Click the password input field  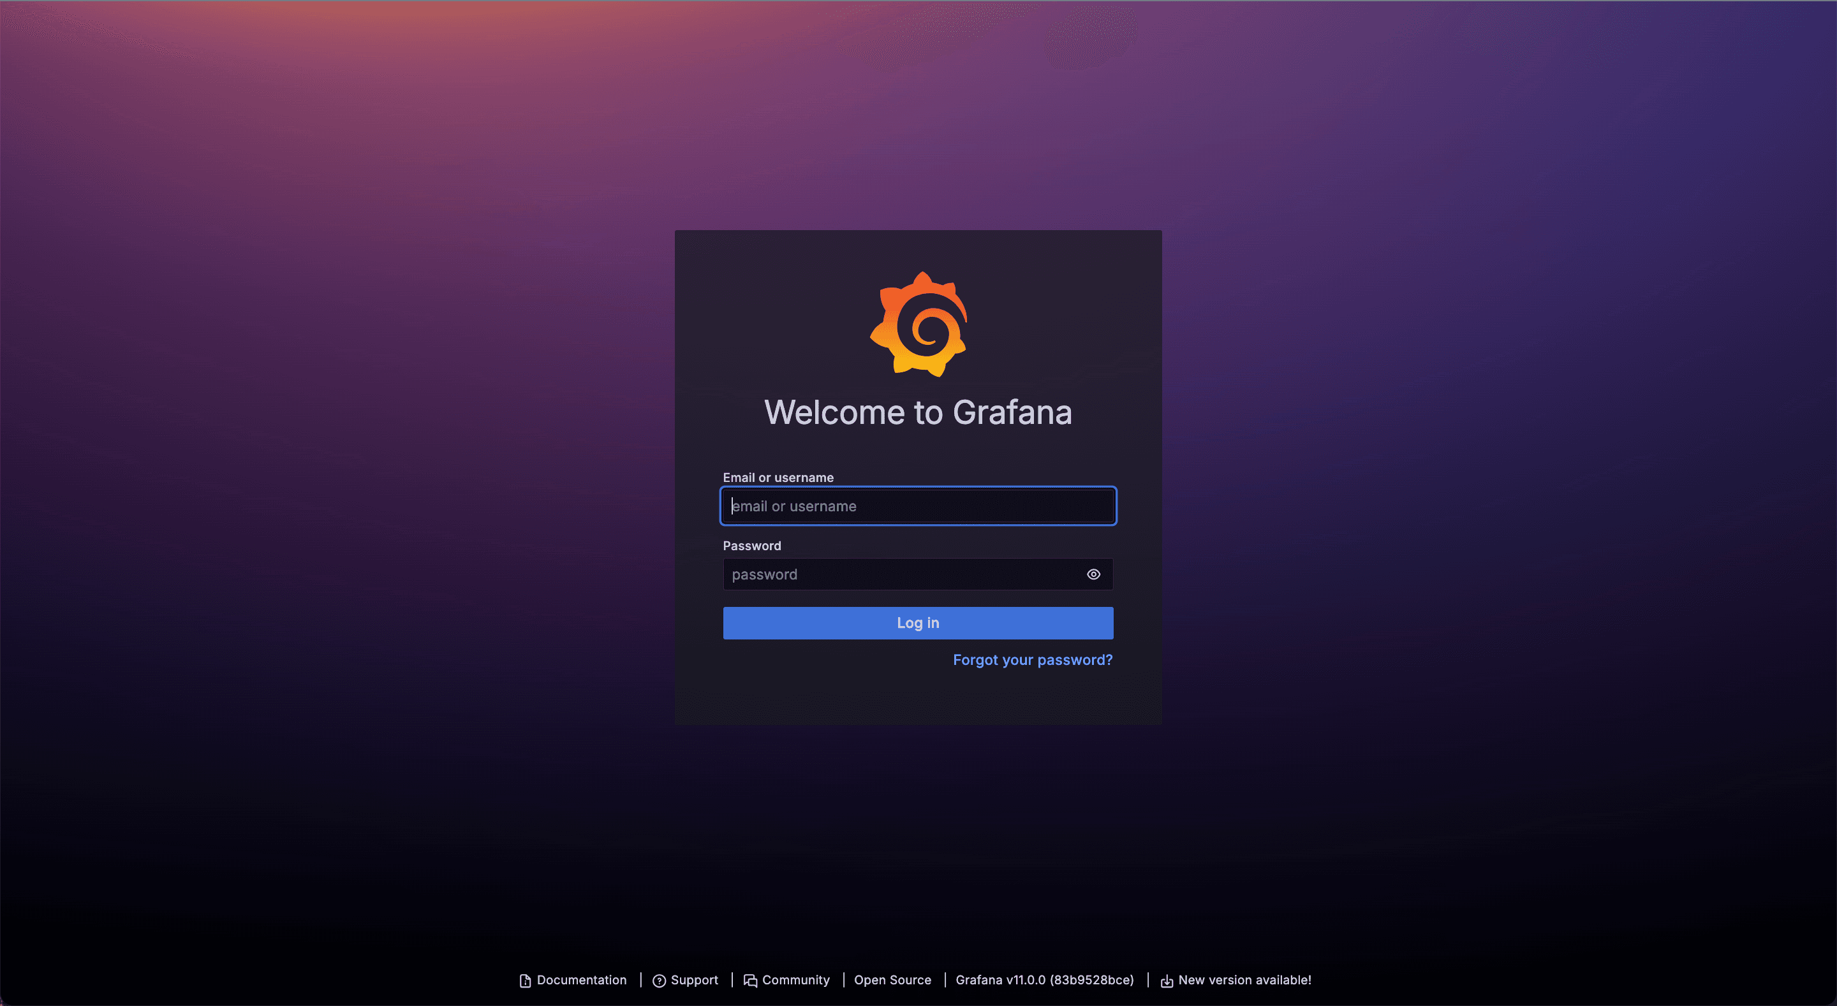click(917, 574)
